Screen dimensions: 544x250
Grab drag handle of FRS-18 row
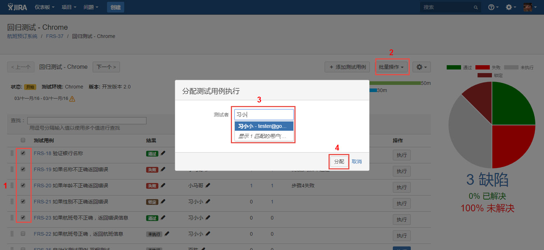pos(12,153)
